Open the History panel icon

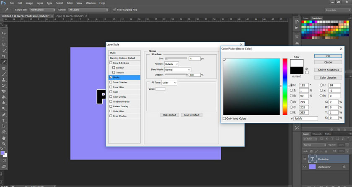coord(297,22)
